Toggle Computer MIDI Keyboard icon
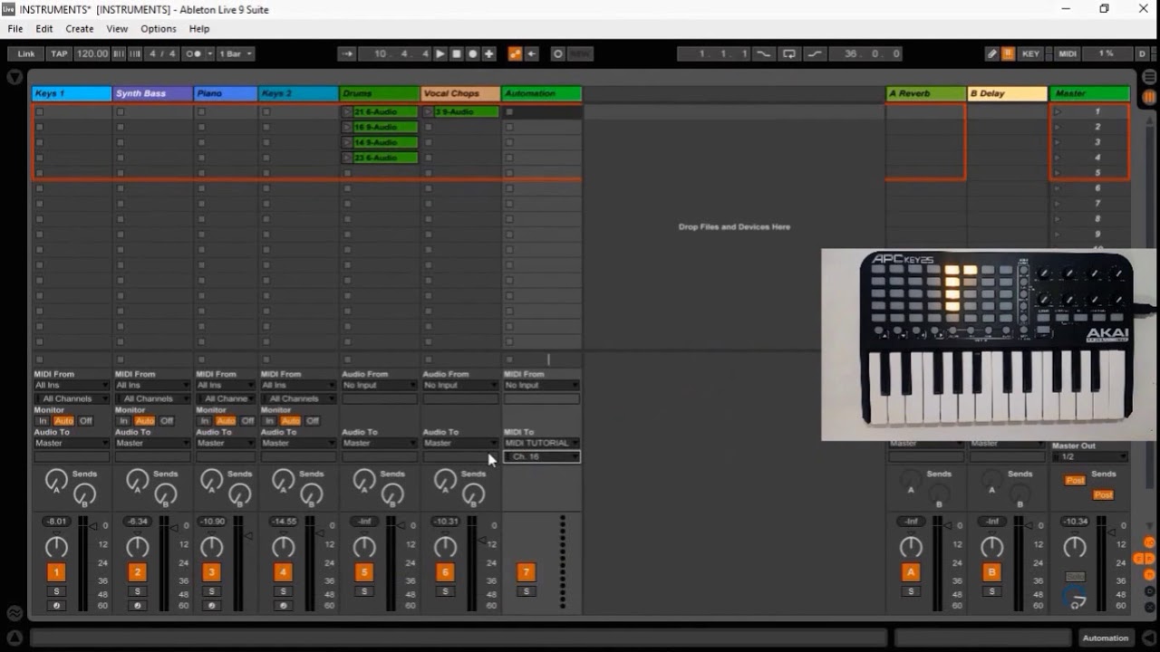 [x=1008, y=53]
